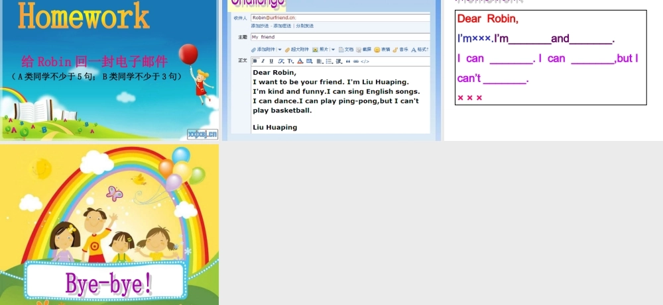Click the 分别发送 send separately link
Viewport: 663px width, 305px height.
tap(304, 26)
